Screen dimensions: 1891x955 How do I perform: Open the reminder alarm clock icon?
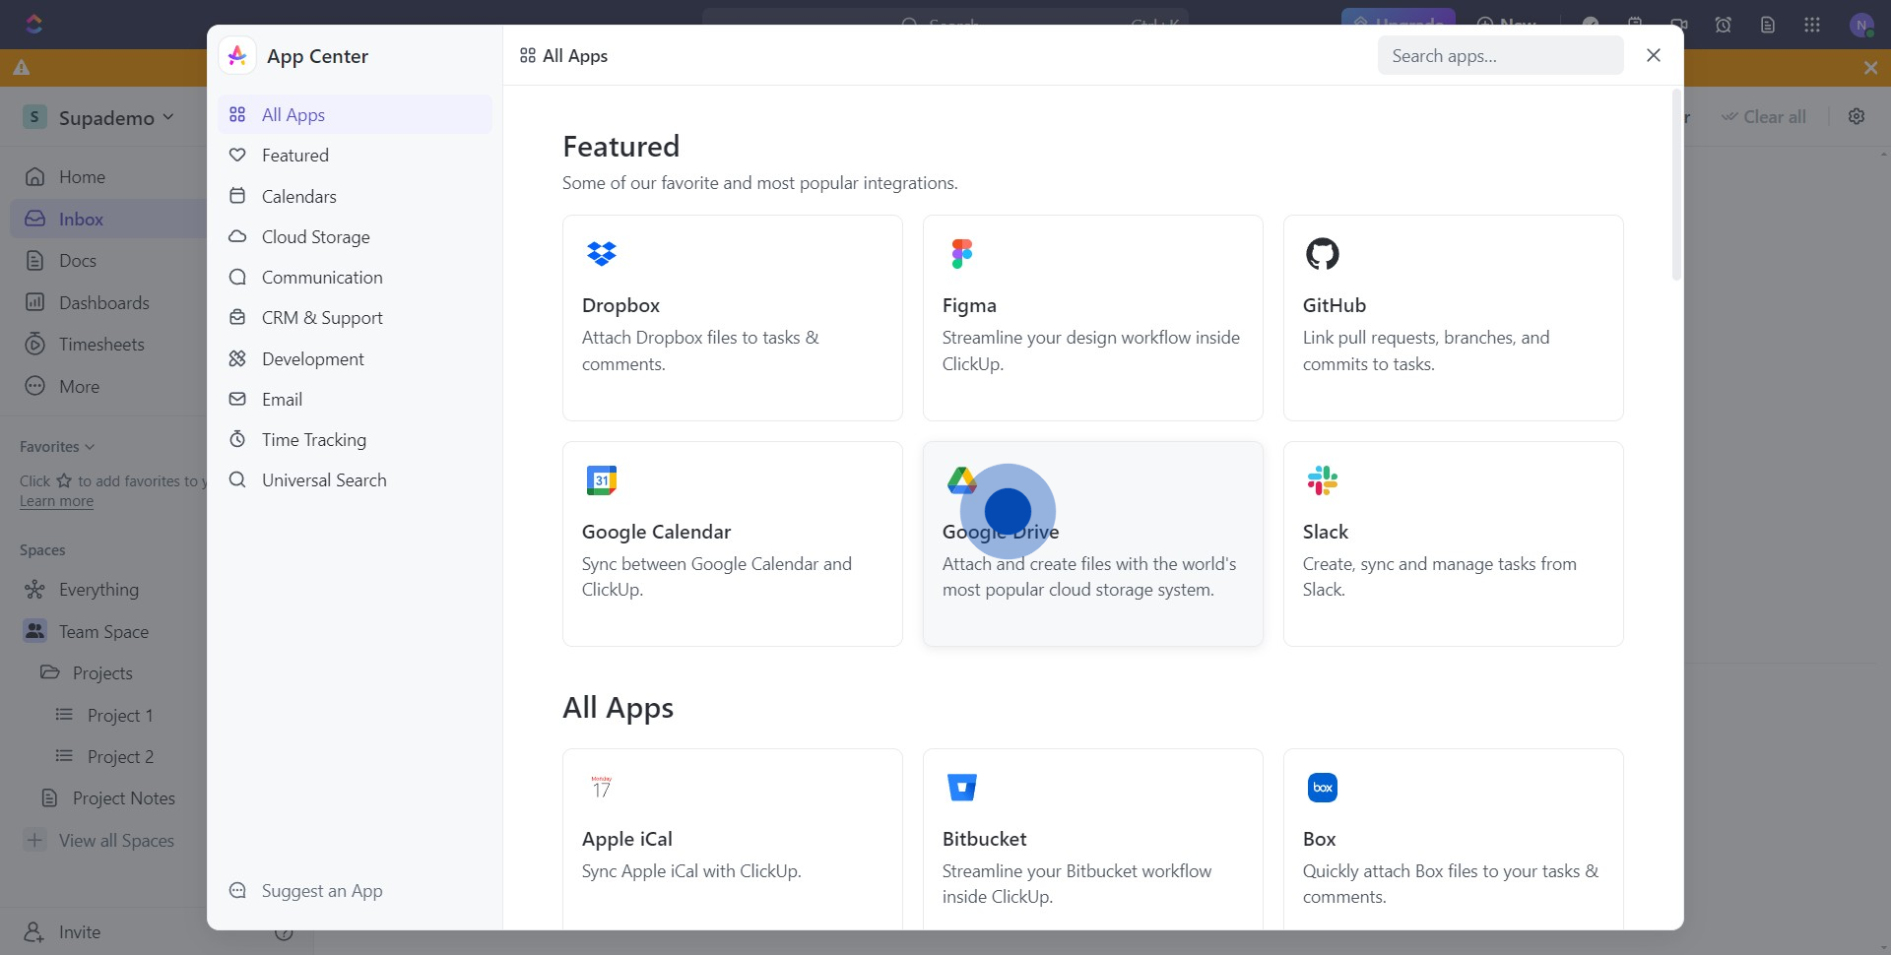click(1724, 25)
